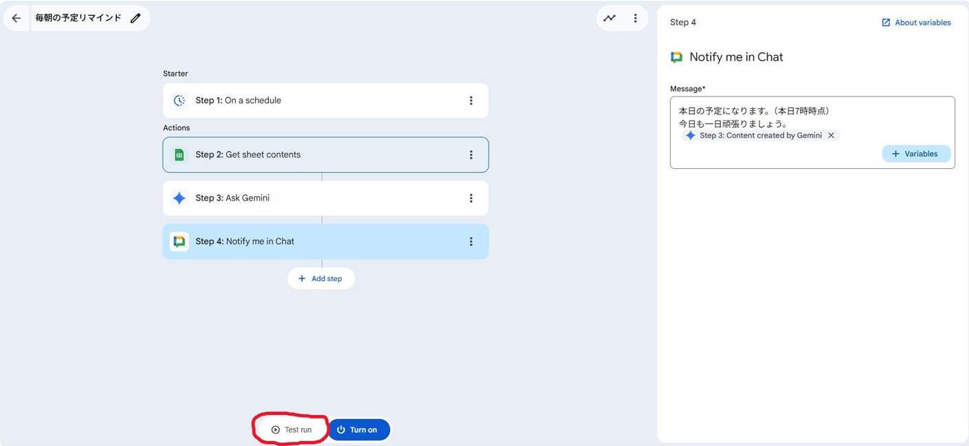969x446 pixels.
Task: Click the Variables button in Message box
Action: point(916,154)
